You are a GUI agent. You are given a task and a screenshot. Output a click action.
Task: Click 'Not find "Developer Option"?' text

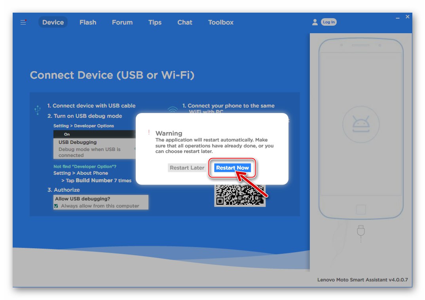[x=85, y=166]
